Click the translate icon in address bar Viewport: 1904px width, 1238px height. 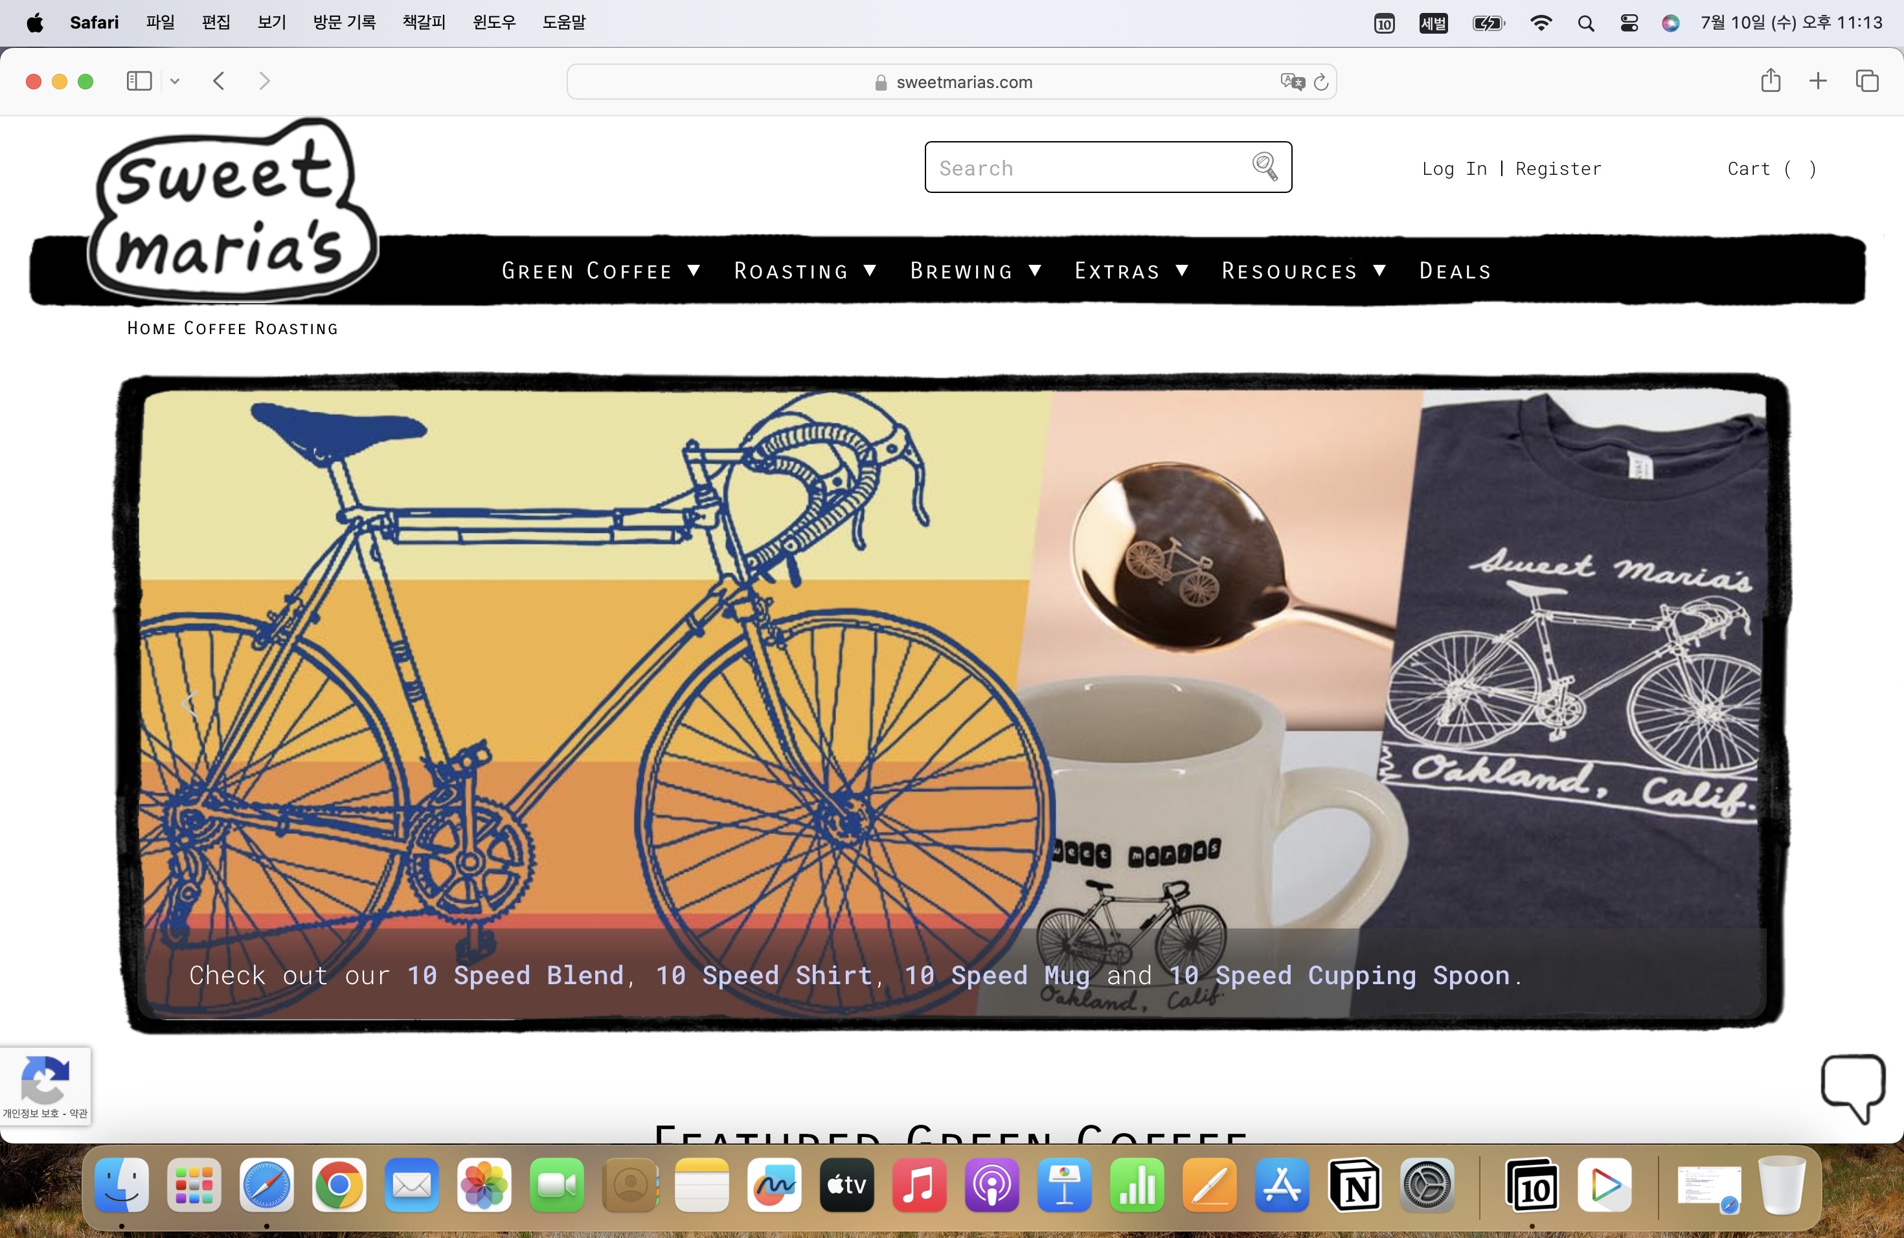pyautogui.click(x=1292, y=82)
